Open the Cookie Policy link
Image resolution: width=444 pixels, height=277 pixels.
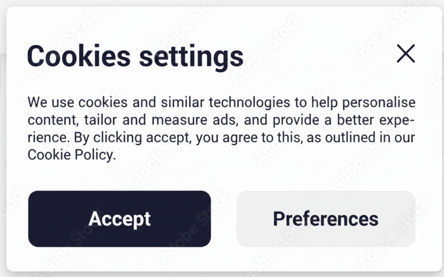(71, 155)
